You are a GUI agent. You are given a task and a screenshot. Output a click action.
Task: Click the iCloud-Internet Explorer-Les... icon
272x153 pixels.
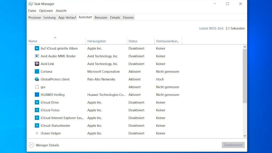click(x=37, y=118)
